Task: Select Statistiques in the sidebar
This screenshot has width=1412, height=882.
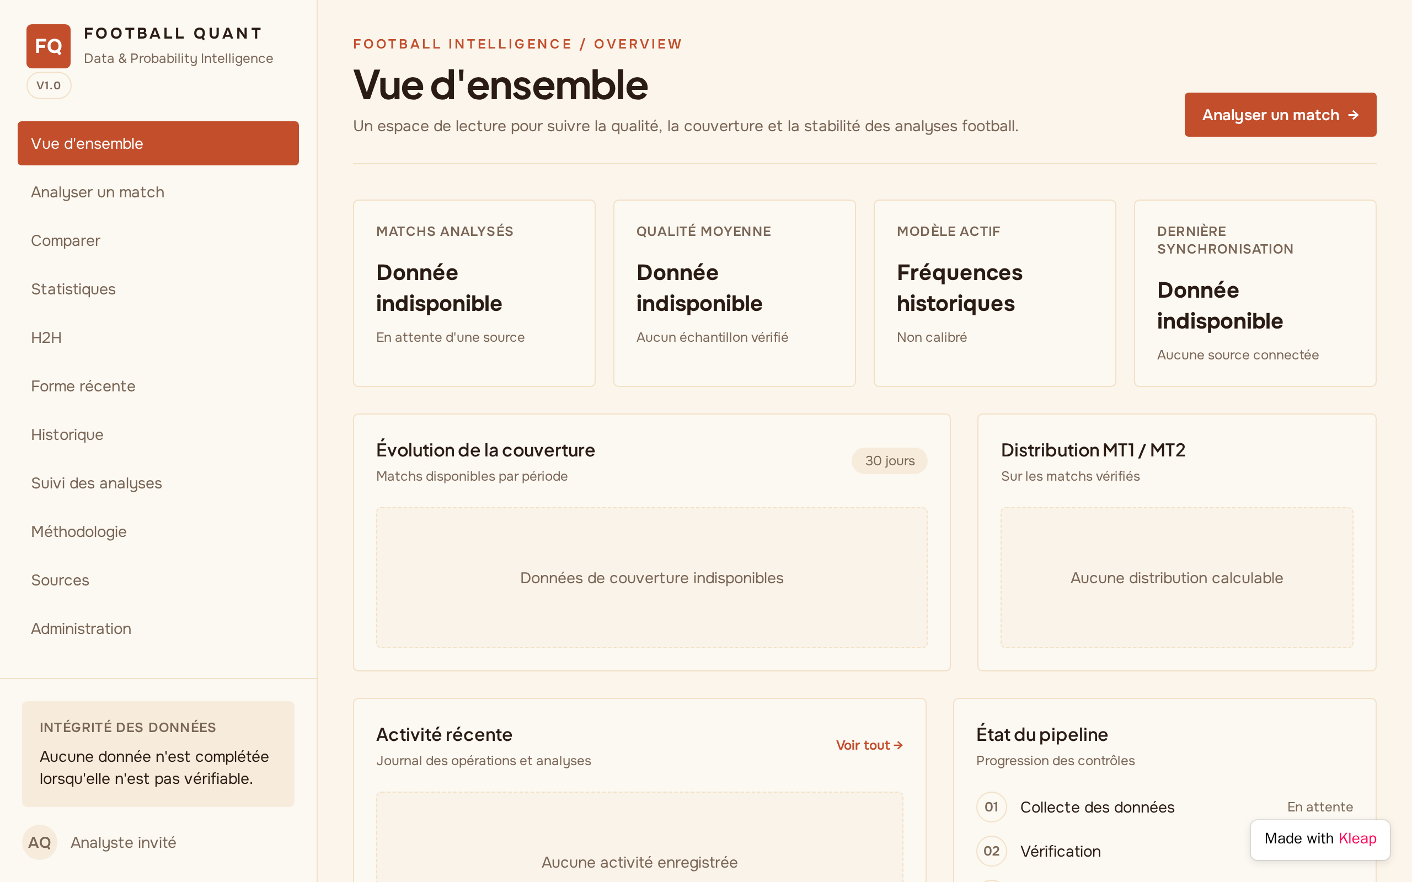Action: click(158, 289)
